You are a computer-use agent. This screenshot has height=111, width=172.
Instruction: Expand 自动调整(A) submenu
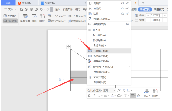click(109, 40)
